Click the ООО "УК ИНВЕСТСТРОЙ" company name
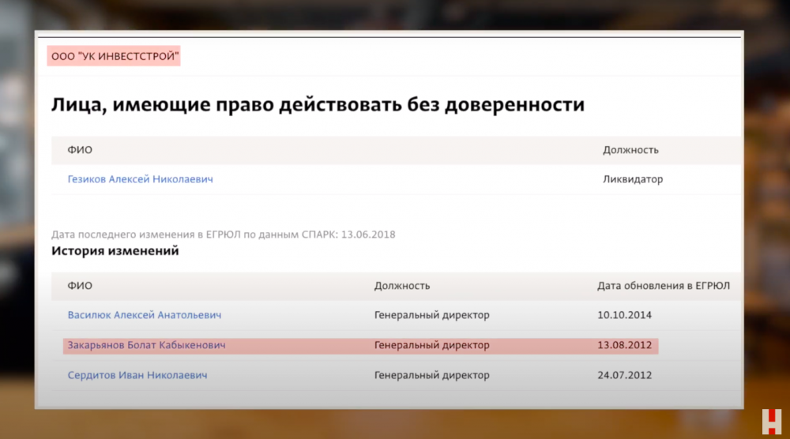 [x=113, y=57]
